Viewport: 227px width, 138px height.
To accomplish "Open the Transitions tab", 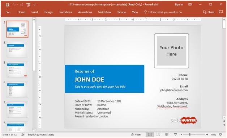I will point(65,12).
